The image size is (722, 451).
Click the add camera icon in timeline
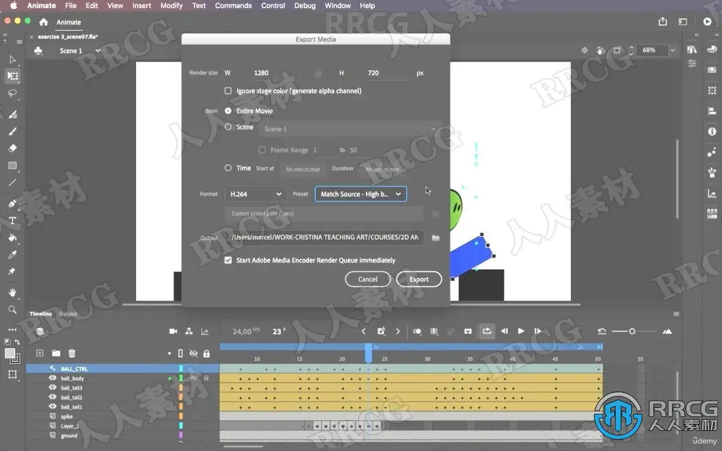click(x=173, y=331)
